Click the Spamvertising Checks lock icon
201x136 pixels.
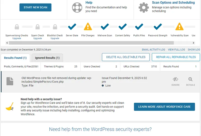17,27
